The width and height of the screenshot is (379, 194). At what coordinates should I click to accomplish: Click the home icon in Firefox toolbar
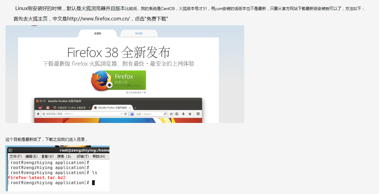point(190,114)
